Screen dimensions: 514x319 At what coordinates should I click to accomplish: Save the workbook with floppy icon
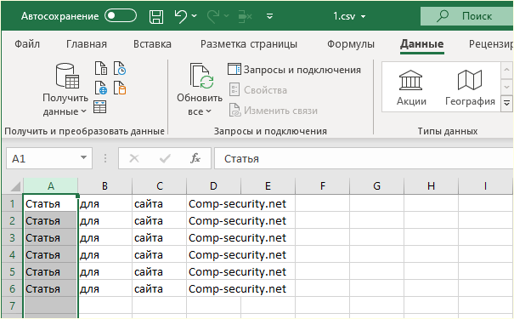156,16
